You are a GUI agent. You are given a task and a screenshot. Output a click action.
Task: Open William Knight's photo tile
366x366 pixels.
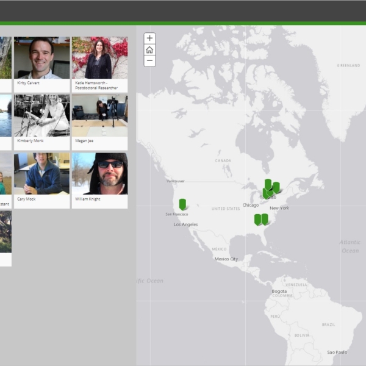pos(99,173)
